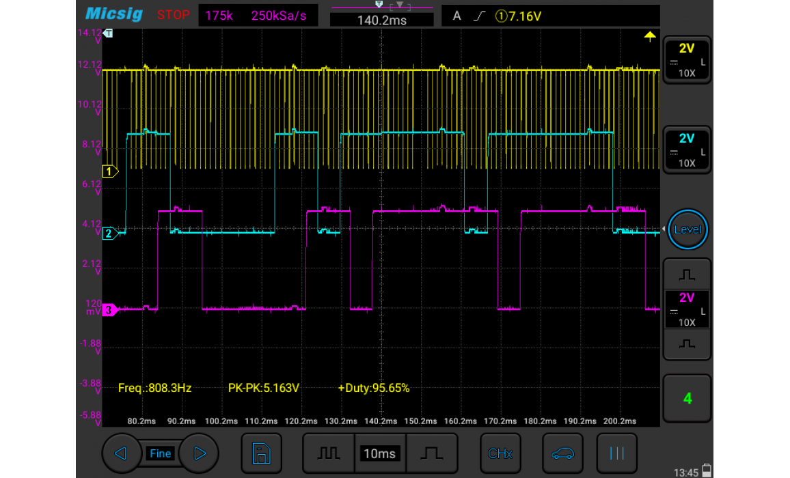Tap the 10ms timebase button
Viewport: 790px width, 478px height.
[380, 453]
